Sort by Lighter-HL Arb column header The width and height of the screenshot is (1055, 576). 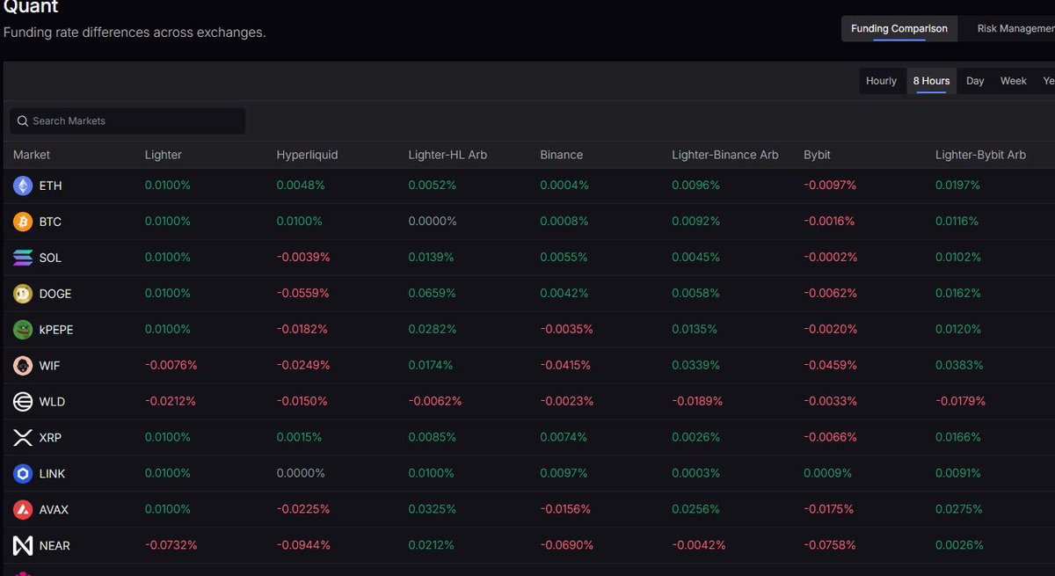[447, 155]
